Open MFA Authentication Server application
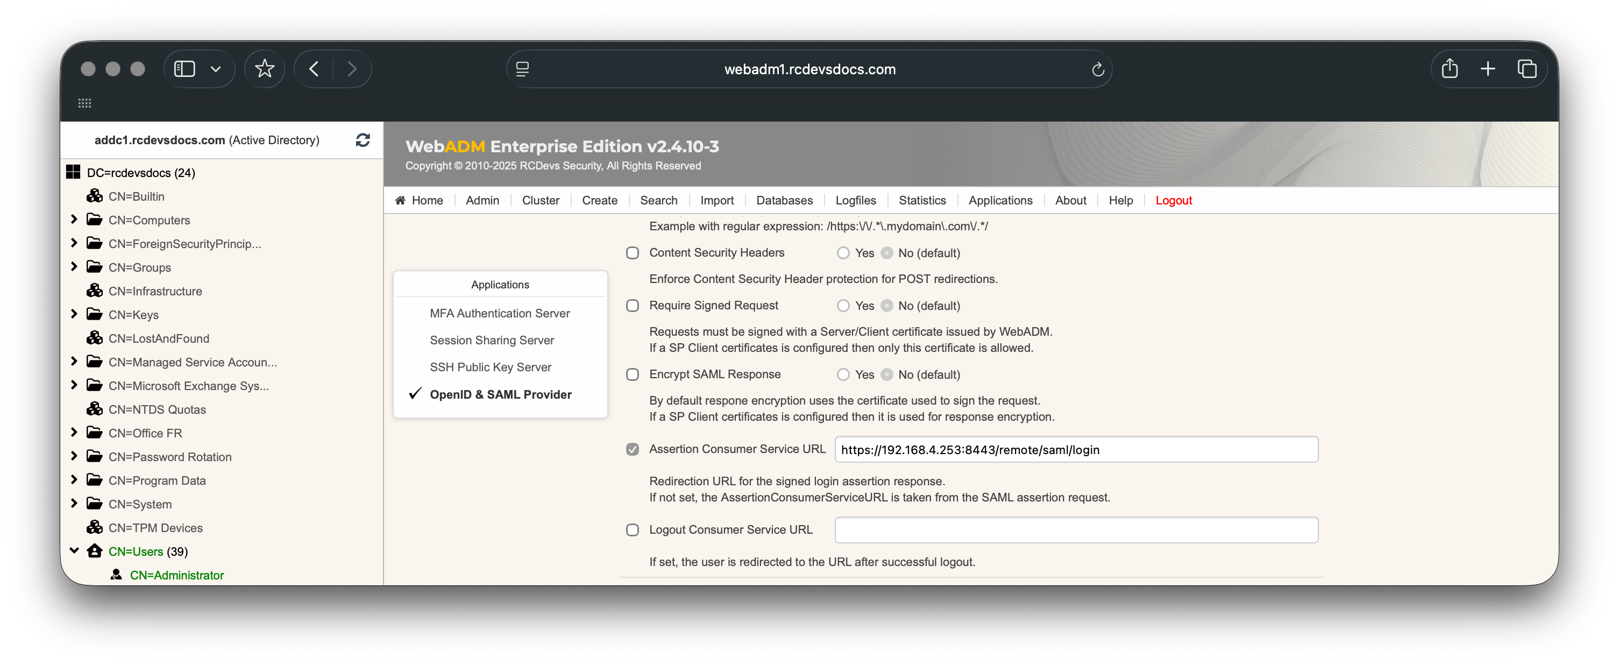The image size is (1619, 665). 499,313
